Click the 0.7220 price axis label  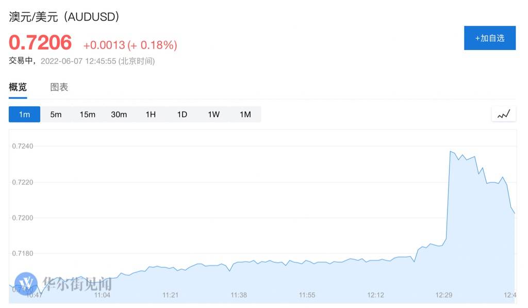pyautogui.click(x=23, y=182)
